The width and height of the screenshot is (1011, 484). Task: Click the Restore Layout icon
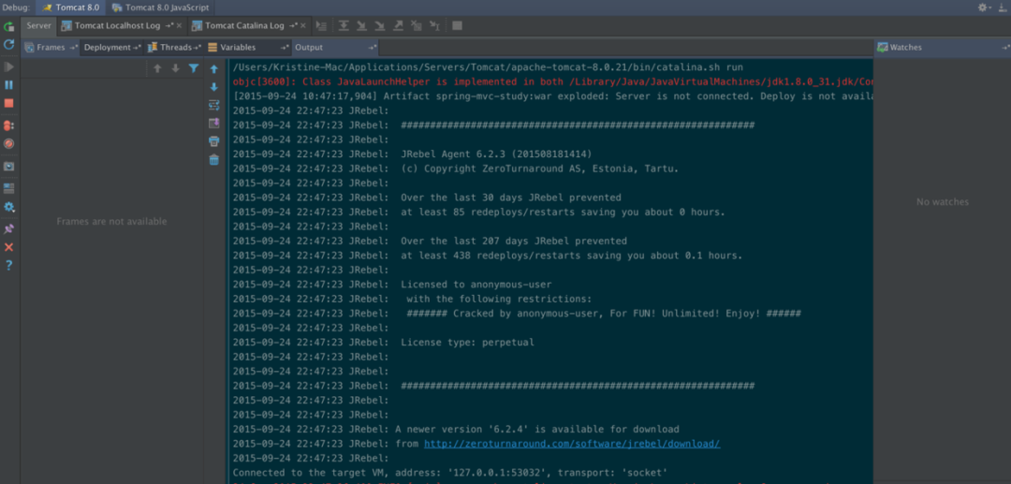coord(8,187)
